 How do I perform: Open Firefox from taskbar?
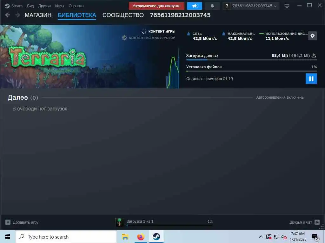click(x=141, y=237)
